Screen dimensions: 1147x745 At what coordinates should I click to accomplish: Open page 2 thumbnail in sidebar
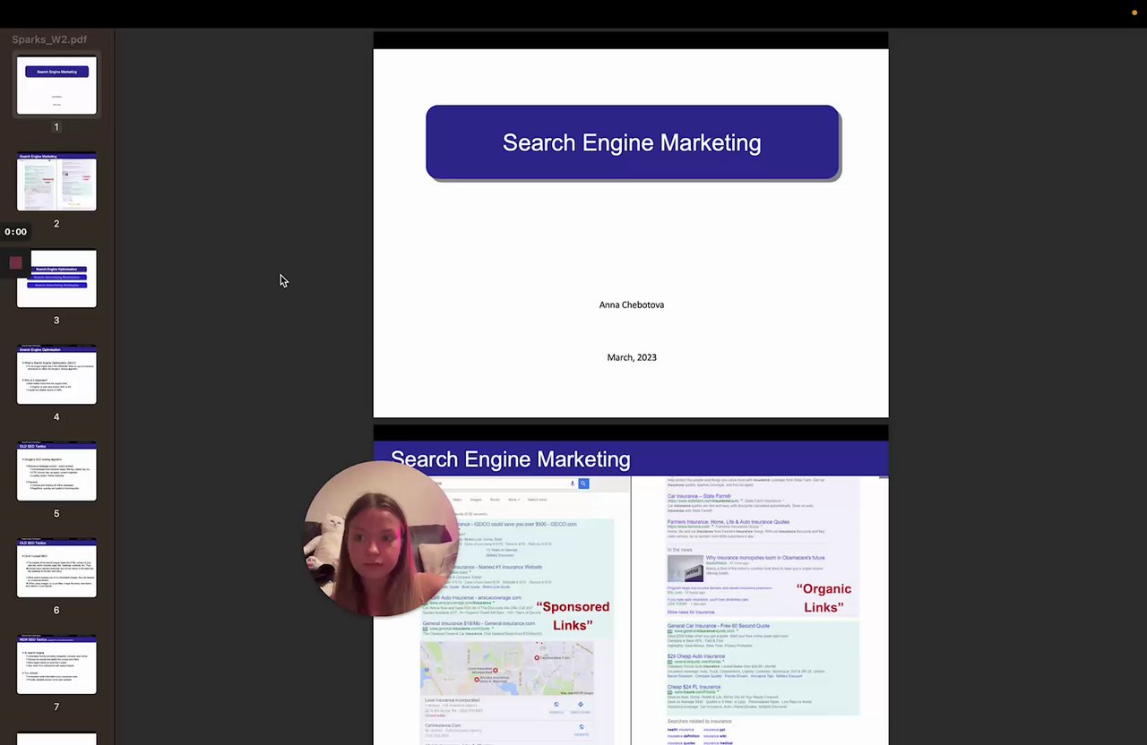coord(56,182)
